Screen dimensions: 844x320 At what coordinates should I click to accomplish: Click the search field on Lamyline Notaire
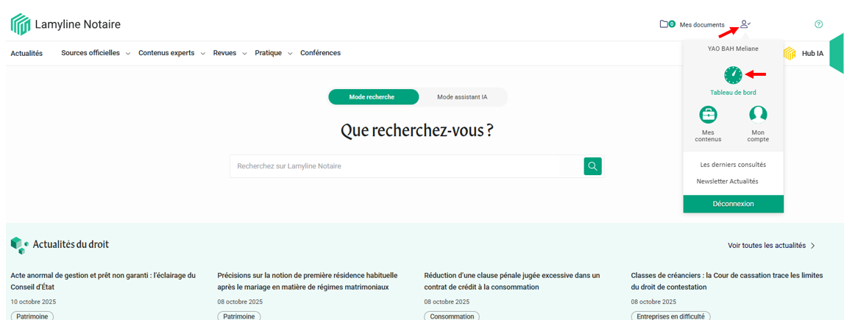tap(407, 166)
